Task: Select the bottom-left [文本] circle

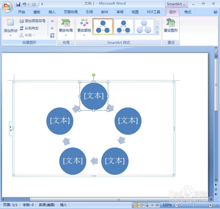Action: (73, 161)
